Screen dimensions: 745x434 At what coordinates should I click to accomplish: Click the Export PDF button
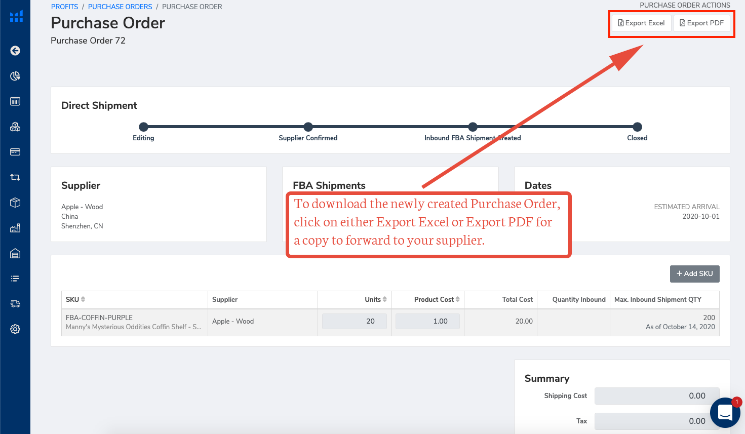point(701,23)
